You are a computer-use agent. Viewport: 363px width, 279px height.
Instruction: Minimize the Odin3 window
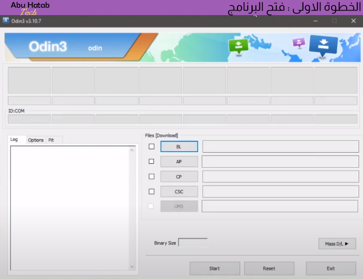point(315,21)
